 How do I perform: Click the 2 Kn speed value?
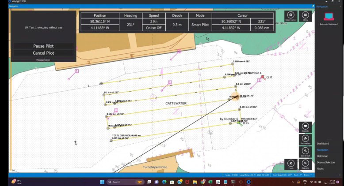154,22
